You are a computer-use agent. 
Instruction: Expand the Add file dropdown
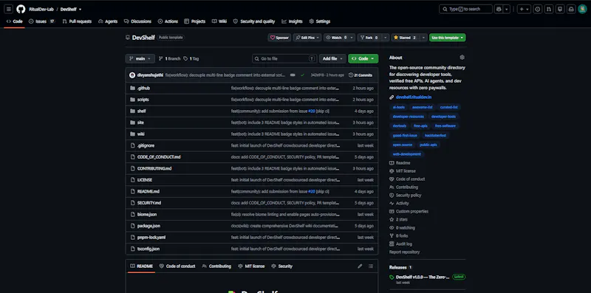[x=332, y=58]
